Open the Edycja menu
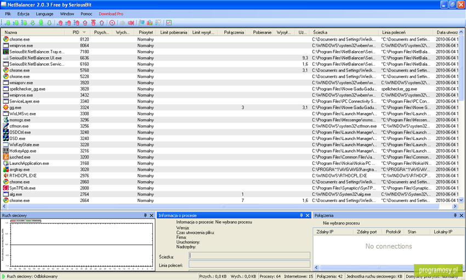Viewport: 466px width, 280px height. 23,14
